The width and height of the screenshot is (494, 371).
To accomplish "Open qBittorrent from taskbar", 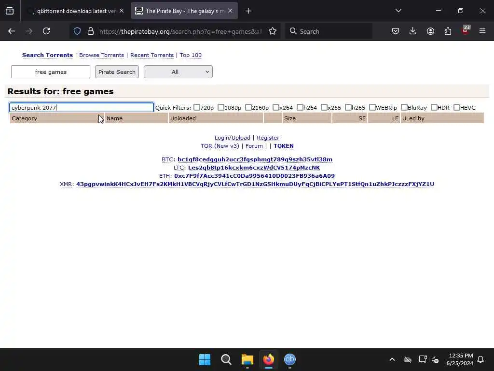I will [x=290, y=359].
